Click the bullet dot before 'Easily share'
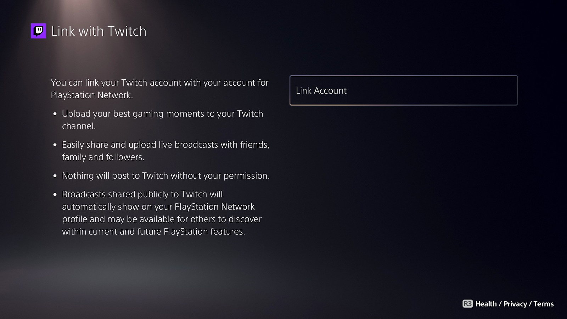This screenshot has height=319, width=567. tap(55, 145)
